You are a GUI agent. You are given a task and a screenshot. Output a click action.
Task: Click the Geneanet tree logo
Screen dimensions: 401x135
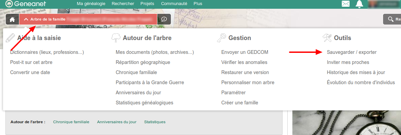pyautogui.click(x=9, y=4)
